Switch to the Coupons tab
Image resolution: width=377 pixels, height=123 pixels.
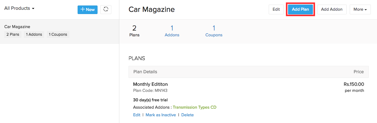pos(214,31)
